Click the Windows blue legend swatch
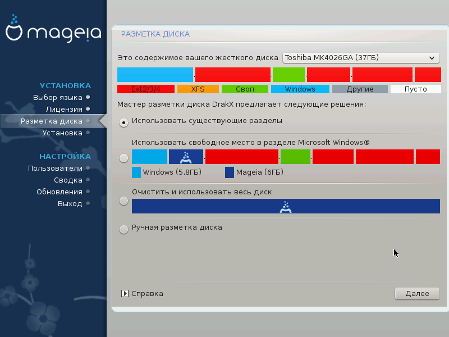Viewport: 449px width, 337px height. point(300,89)
